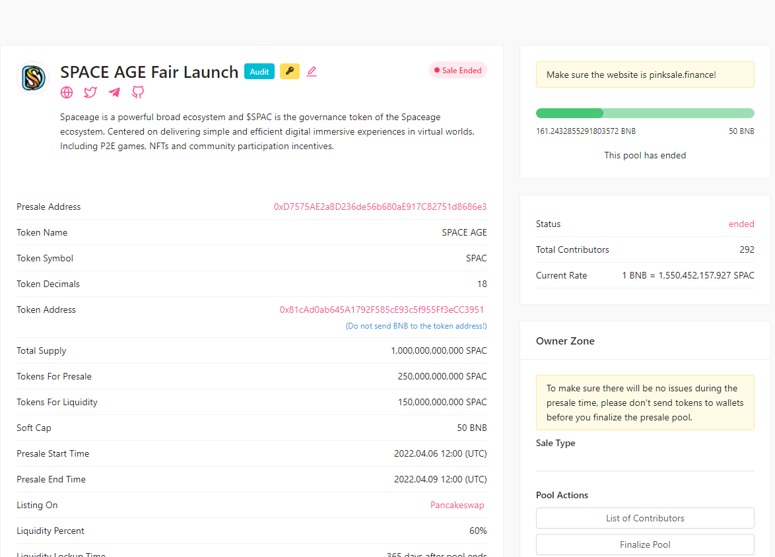This screenshot has height=557, width=775.
Task: Click the Finalize Pool button
Action: 645,544
